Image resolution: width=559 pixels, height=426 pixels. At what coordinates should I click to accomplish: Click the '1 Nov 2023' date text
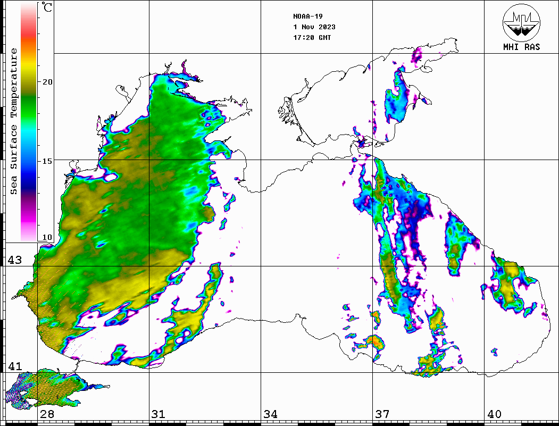[314, 27]
